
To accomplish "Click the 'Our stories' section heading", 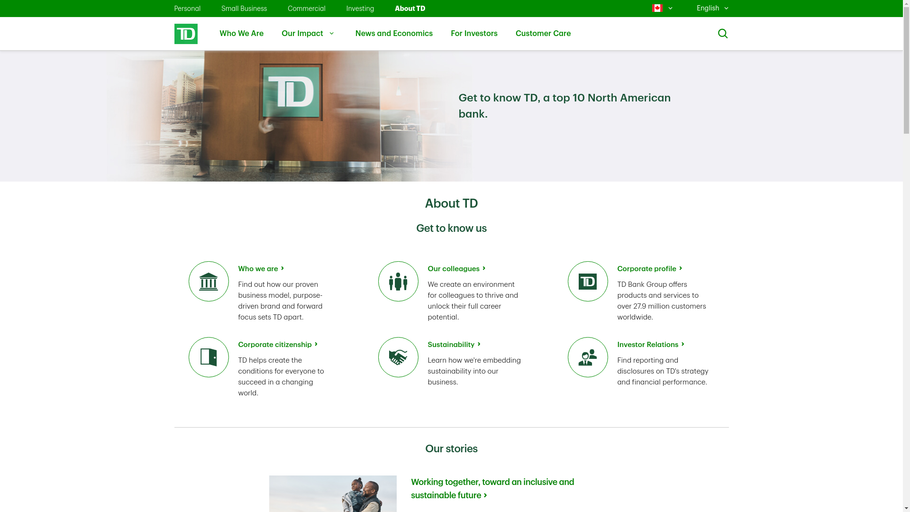I will tap(451, 449).
